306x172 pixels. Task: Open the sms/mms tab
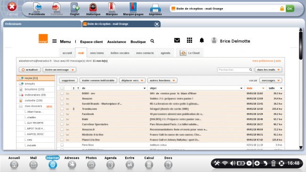tap(97, 53)
